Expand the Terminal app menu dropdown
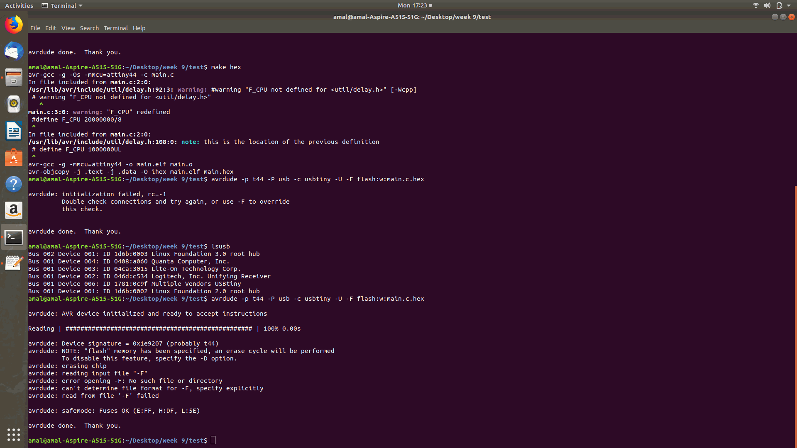The image size is (797, 448). (62, 5)
